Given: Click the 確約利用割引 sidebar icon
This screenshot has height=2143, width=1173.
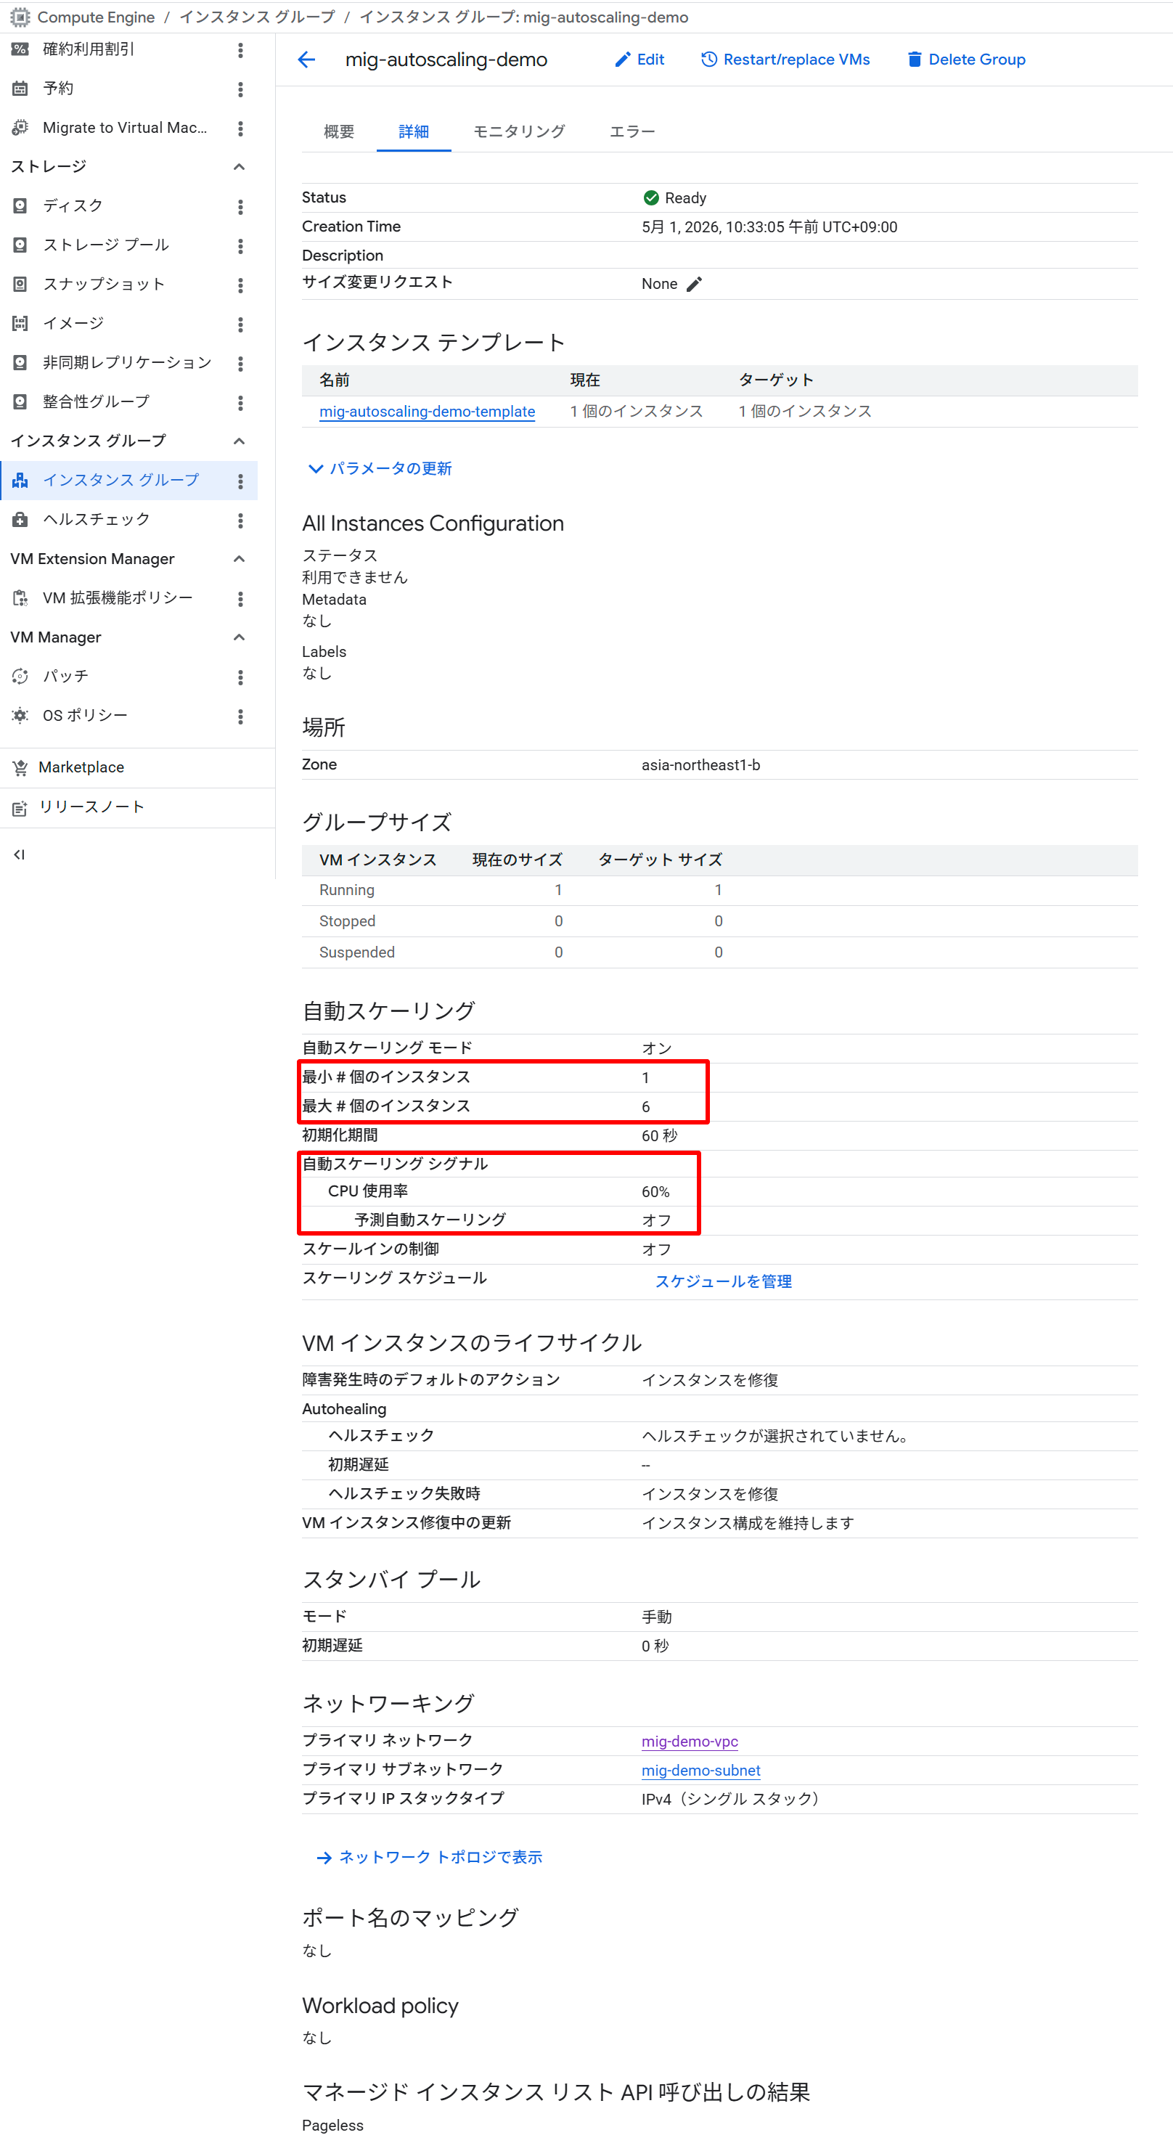Looking at the screenshot, I should point(20,49).
